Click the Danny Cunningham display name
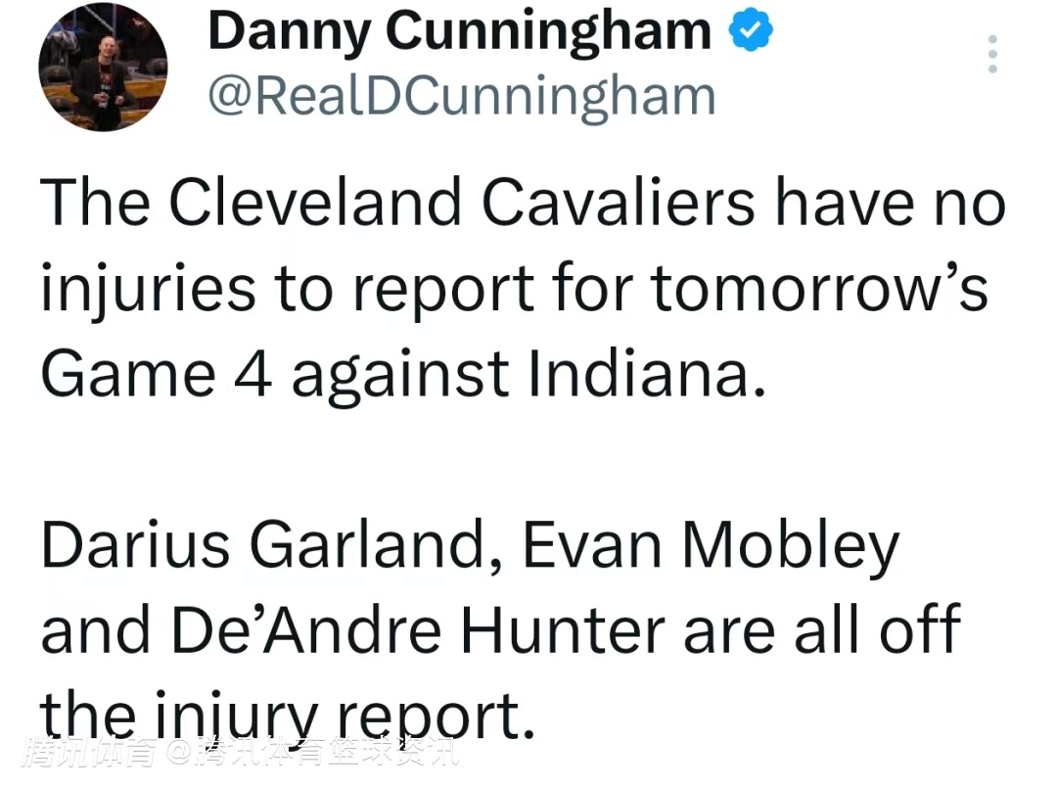 click(x=460, y=32)
